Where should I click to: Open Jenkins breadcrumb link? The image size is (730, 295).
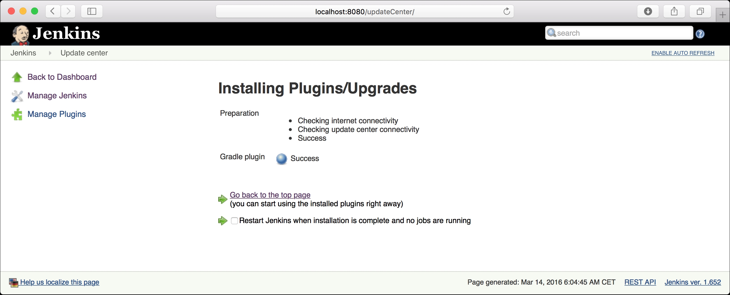coord(23,53)
